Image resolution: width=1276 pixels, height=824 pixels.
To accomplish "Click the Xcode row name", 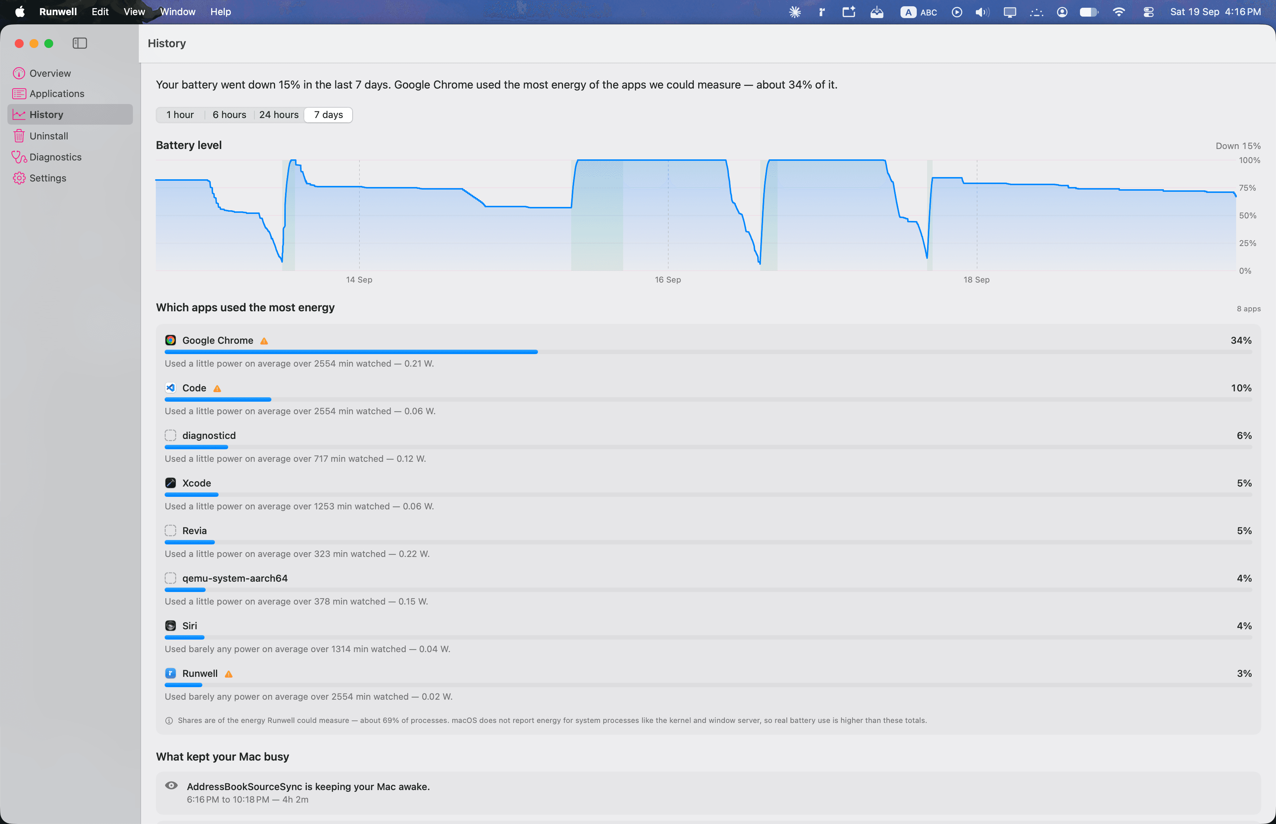I will coord(196,483).
